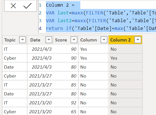Viewport: 156px width, 115px height.
Task: Click date 2021/3/20 in Cyber row
Action: click(x=40, y=112)
